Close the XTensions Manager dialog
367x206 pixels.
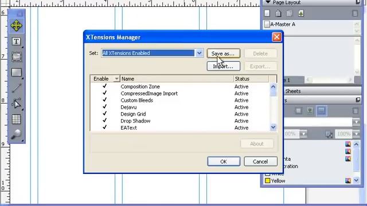pyautogui.click(x=276, y=37)
